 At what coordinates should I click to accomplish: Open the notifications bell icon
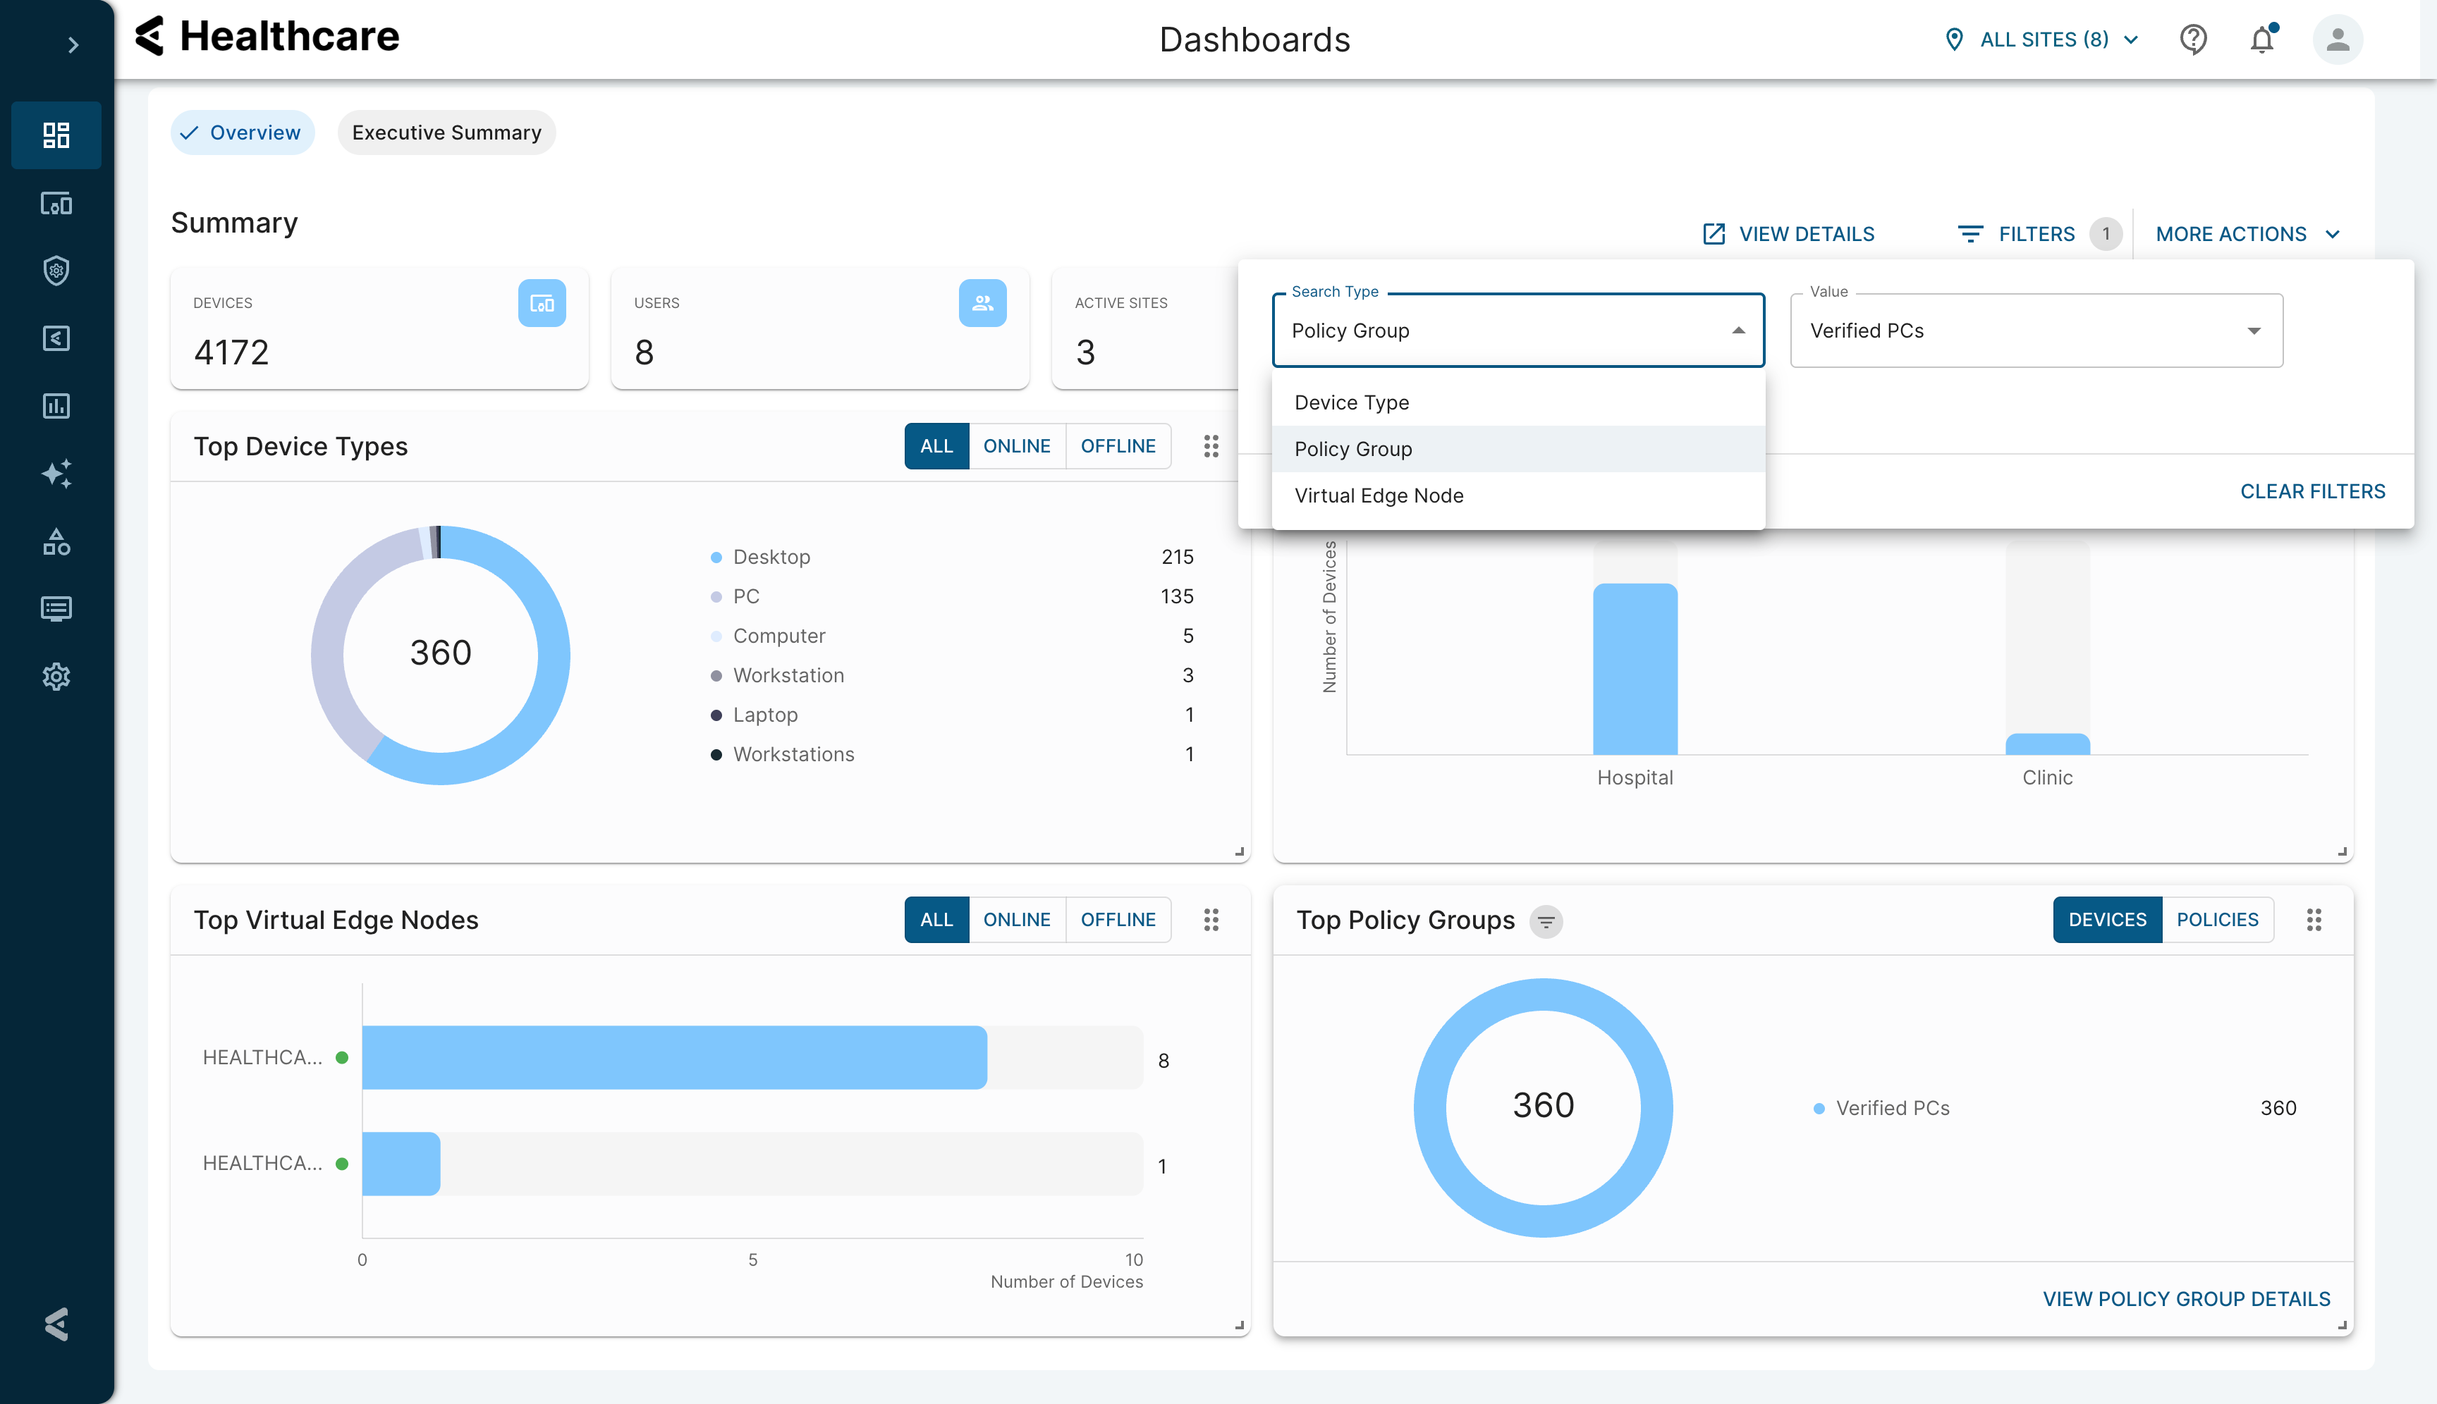2261,39
